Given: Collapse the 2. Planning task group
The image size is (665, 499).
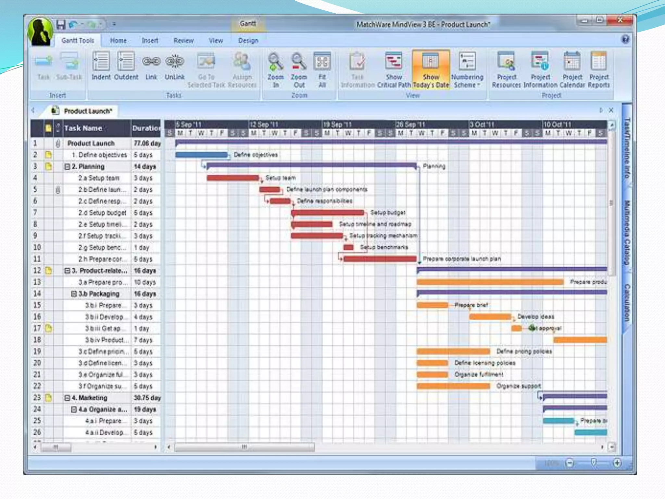Looking at the screenshot, I should coord(67,167).
